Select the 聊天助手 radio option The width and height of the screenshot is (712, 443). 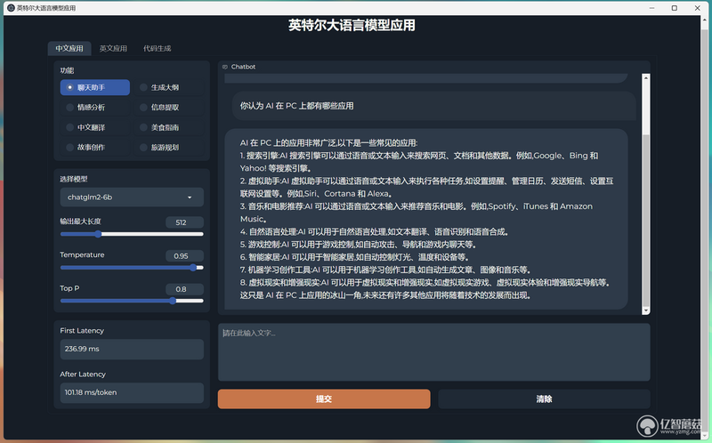[x=95, y=87]
